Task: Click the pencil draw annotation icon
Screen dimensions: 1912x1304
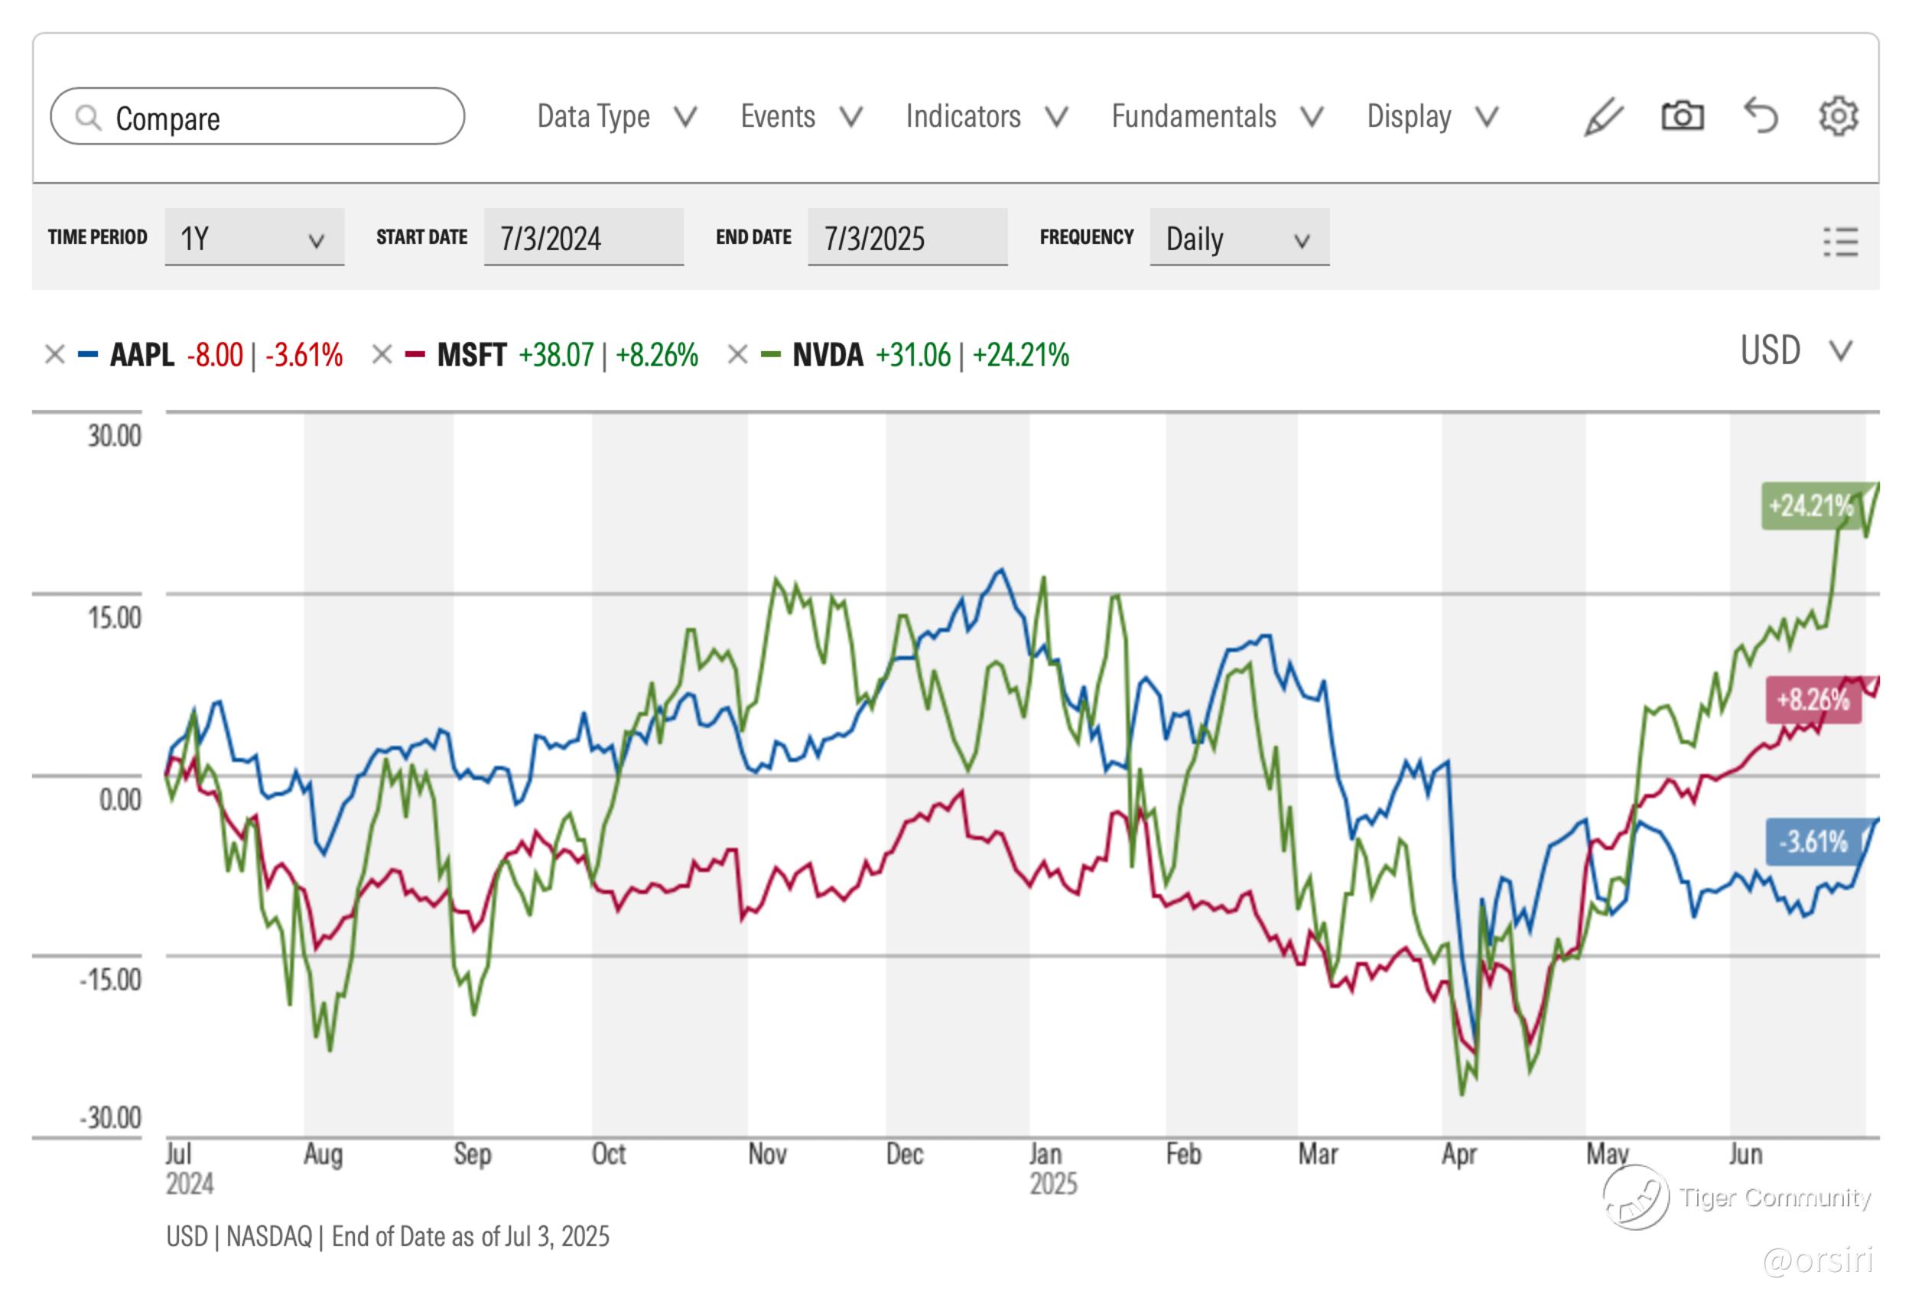Action: pyautogui.click(x=1603, y=117)
